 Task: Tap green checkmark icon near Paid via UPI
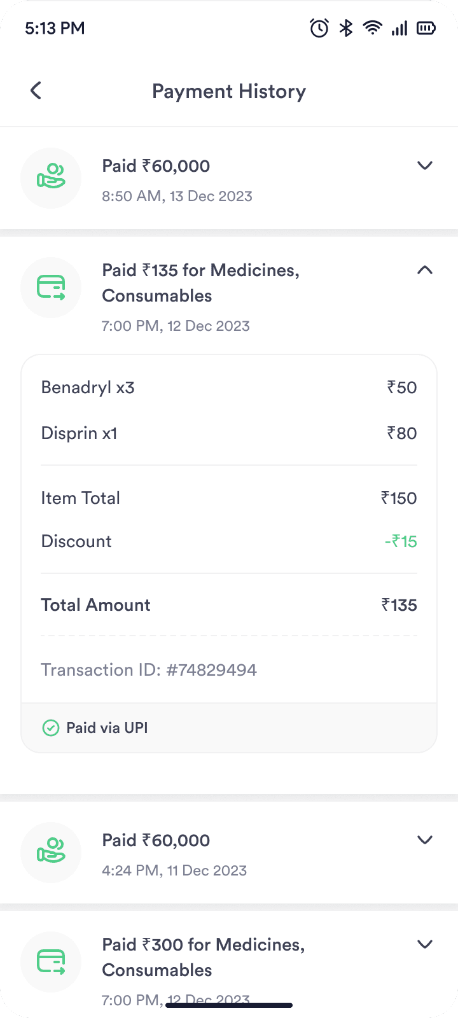[x=50, y=728]
